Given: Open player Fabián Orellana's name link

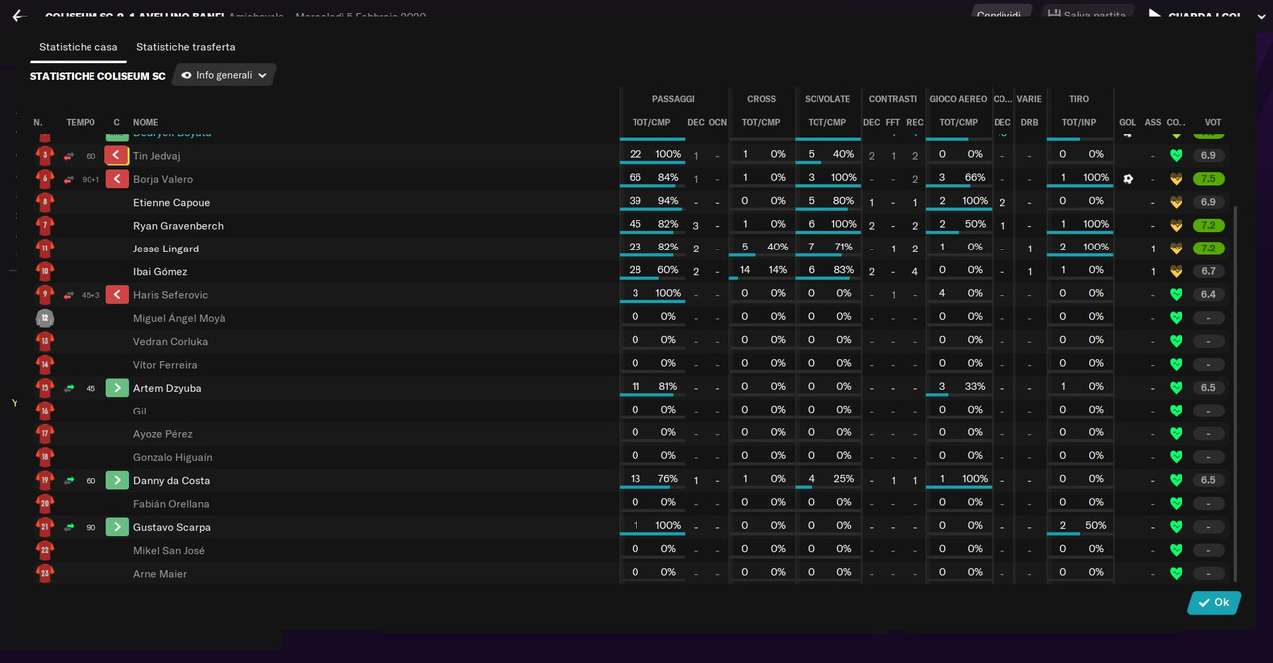Looking at the screenshot, I should [171, 504].
